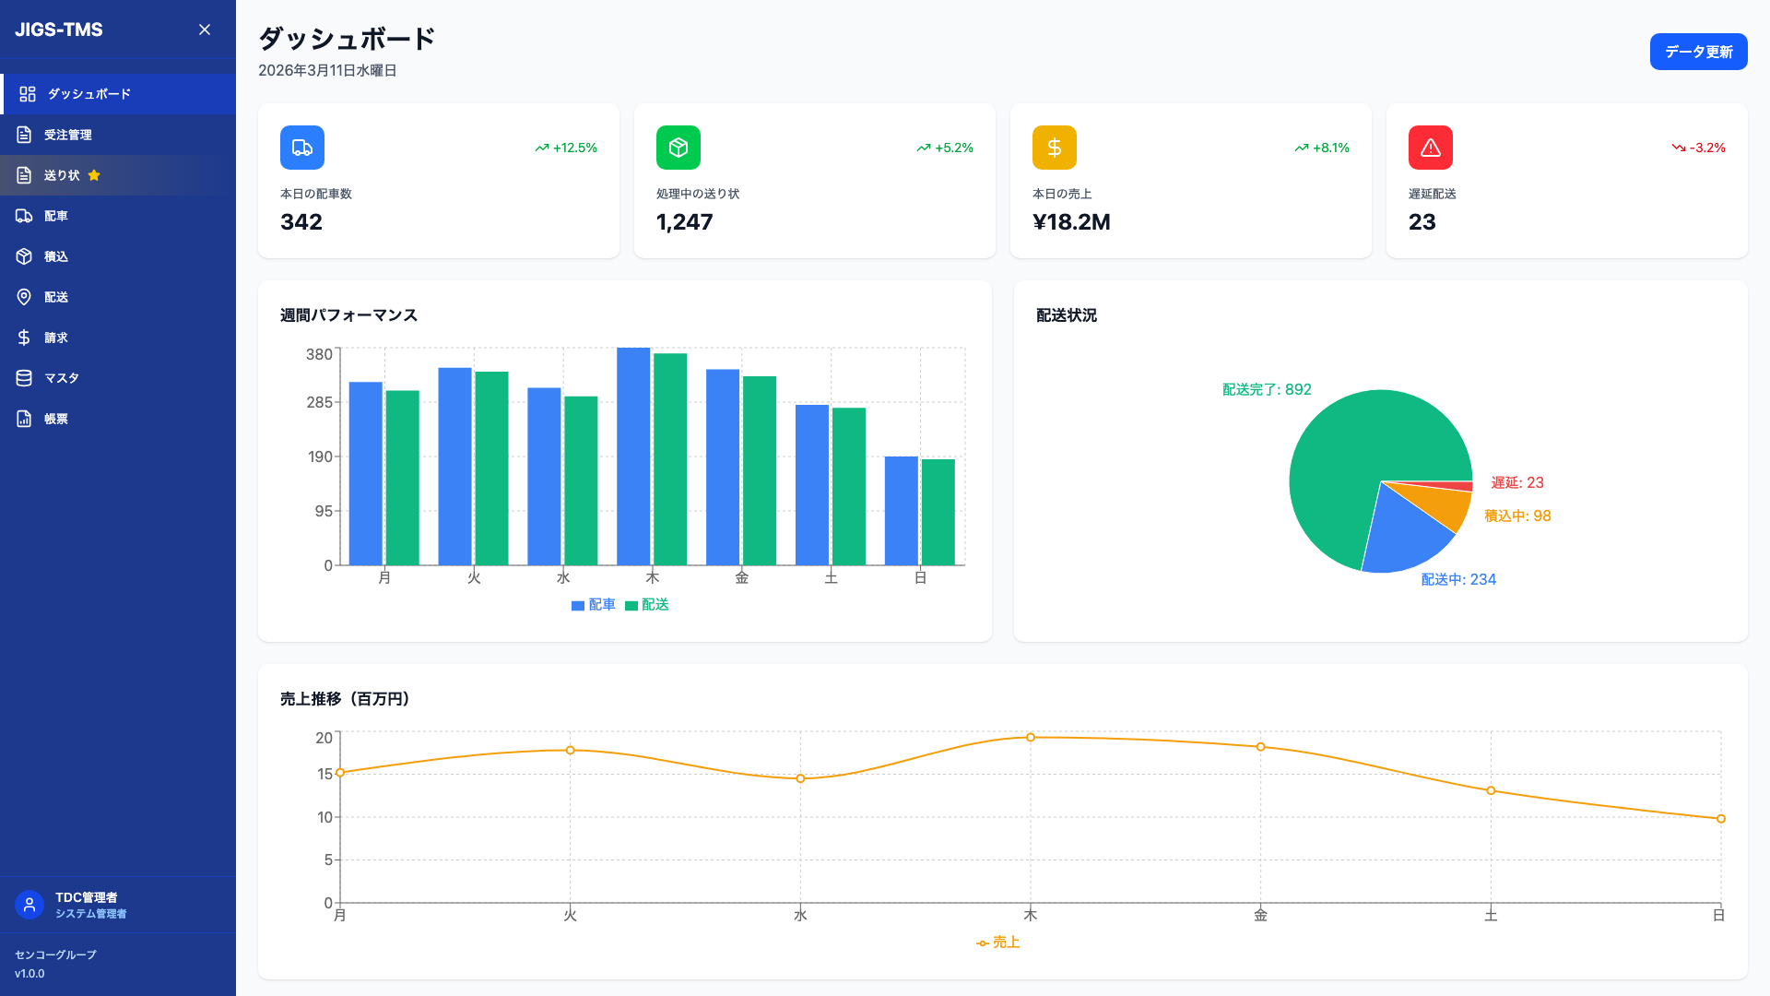The image size is (1770, 996).
Task: Toggle the 売上 legend under the line chart
Action: 998,942
